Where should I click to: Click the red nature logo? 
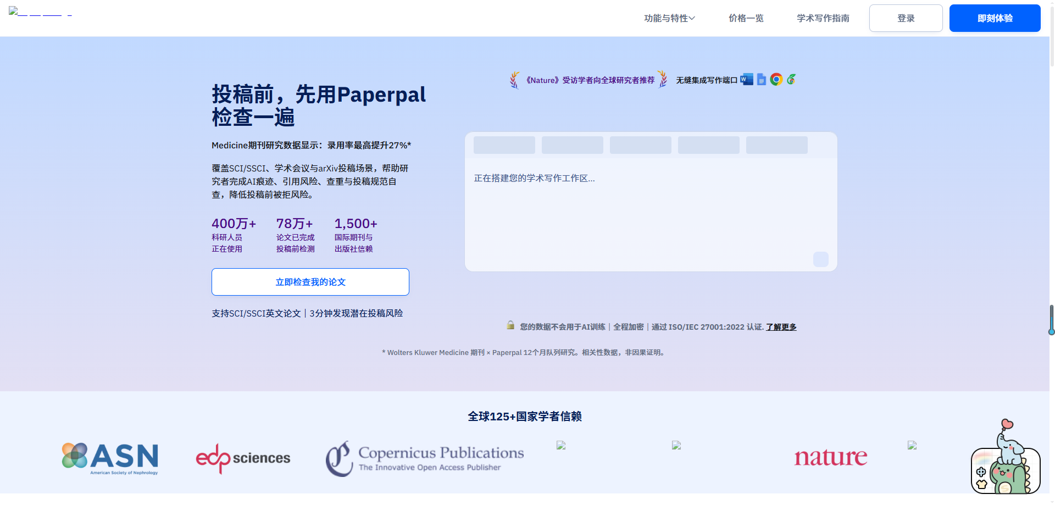830,457
